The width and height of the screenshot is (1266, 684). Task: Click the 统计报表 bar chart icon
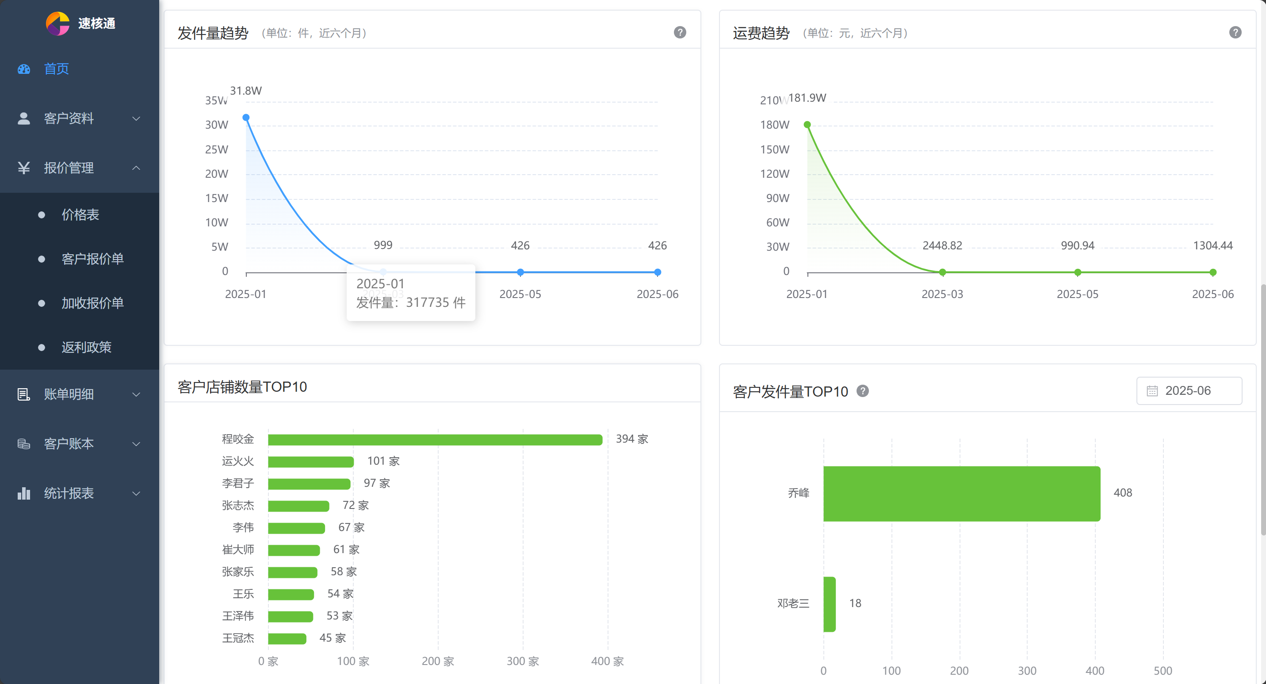click(x=23, y=493)
